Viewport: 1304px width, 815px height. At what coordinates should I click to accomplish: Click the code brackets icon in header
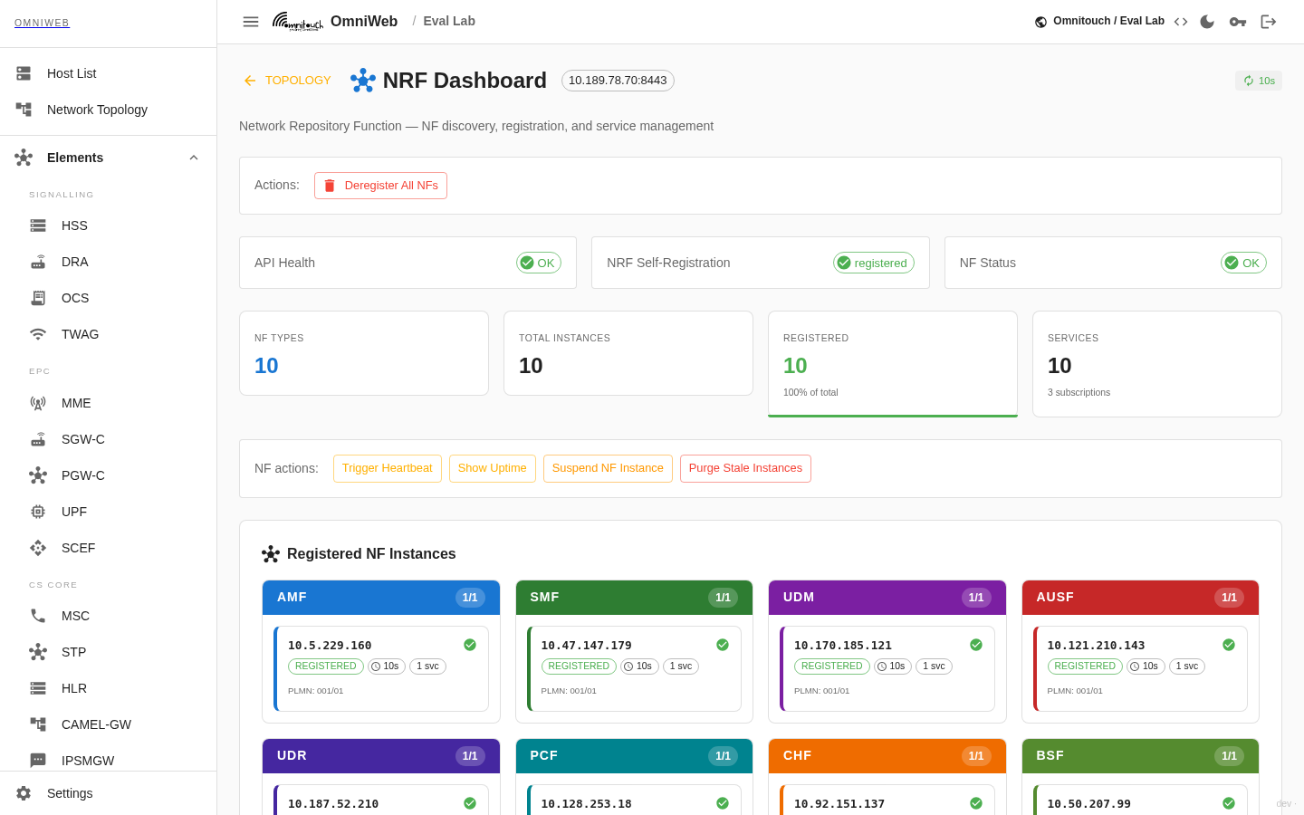1181,22
